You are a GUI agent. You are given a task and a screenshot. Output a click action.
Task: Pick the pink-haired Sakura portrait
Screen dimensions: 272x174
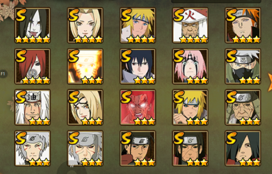coord(190,66)
